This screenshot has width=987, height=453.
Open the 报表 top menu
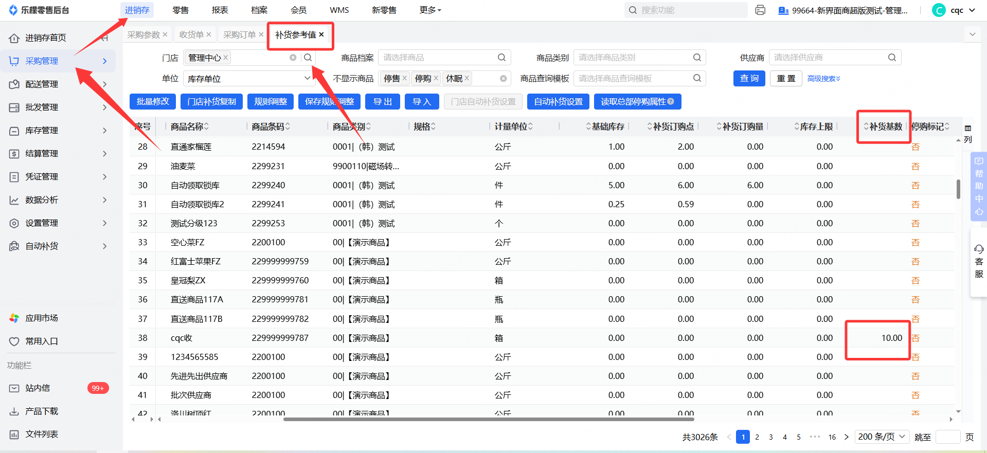[220, 10]
